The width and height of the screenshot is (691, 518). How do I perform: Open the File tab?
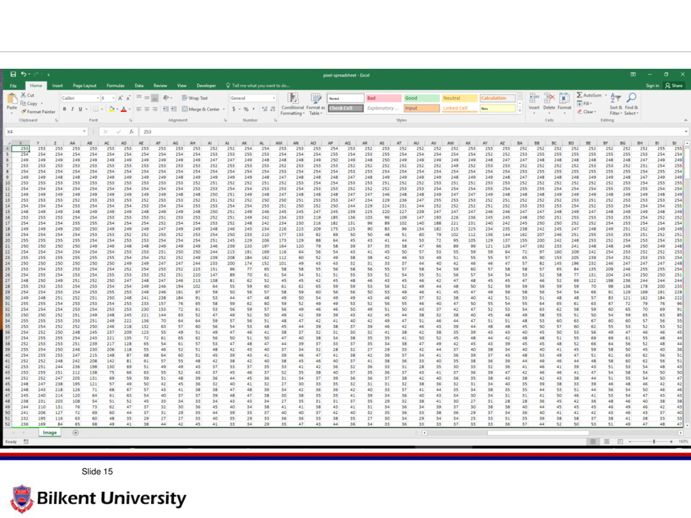coord(13,86)
